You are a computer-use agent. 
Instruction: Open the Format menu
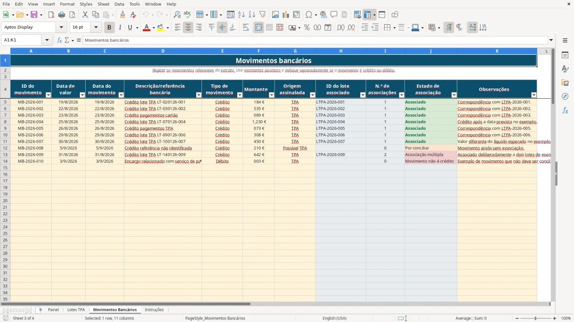67,4
